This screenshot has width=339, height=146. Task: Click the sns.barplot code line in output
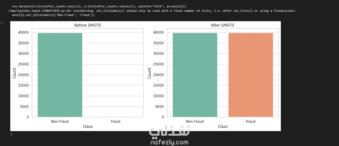99,6
